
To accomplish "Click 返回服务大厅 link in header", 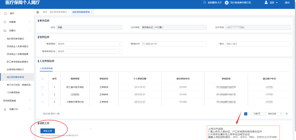I will tap(215, 3).
